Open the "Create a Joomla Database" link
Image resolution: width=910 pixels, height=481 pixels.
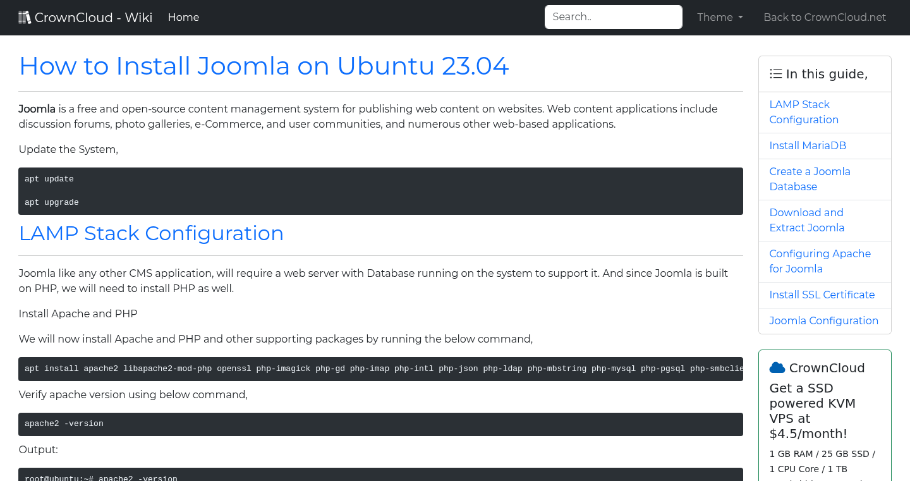tap(810, 179)
